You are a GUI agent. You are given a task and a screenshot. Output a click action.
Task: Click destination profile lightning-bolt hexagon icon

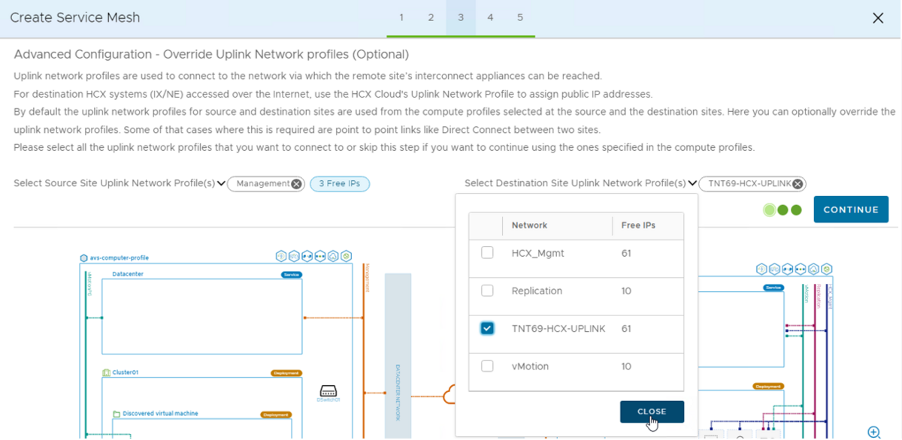tap(761, 269)
